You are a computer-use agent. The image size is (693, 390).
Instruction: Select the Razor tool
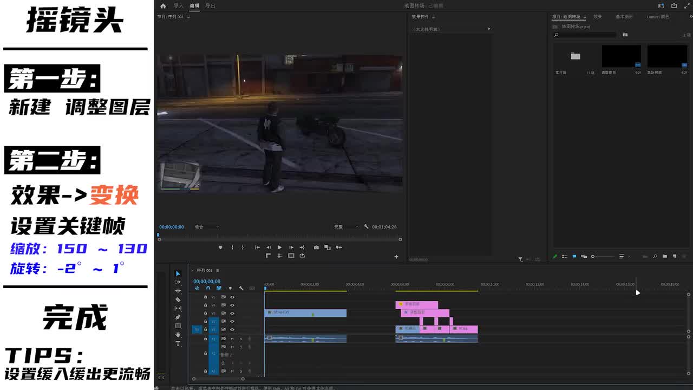(178, 300)
